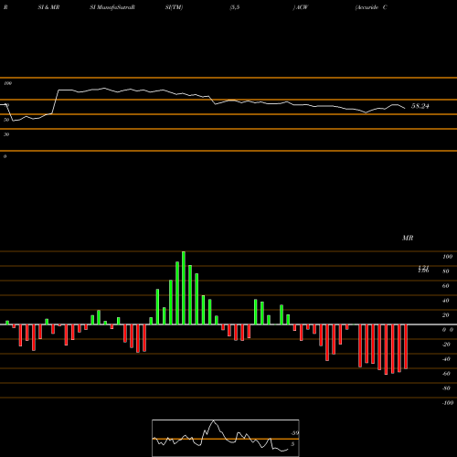This screenshot has height=457, width=457.
Task: Click the 'SI & MR' header text
Action: point(48,7)
